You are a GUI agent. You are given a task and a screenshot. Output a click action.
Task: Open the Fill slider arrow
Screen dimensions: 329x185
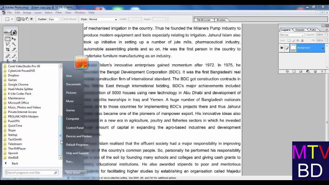coord(325,40)
